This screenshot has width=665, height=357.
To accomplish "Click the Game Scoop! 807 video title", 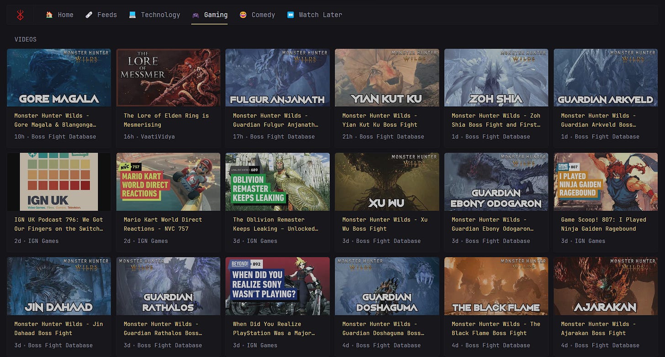I will coord(603,224).
